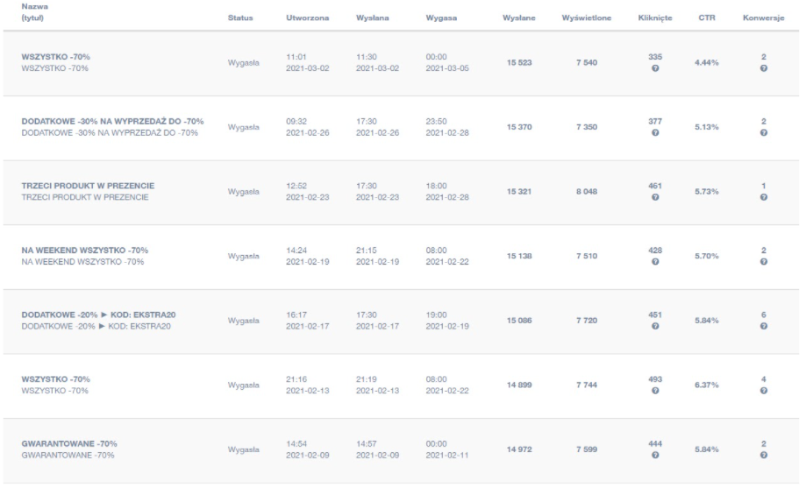806x488 pixels.
Task: Click conversions help icon for NA WEEKEND row
Action: (763, 261)
